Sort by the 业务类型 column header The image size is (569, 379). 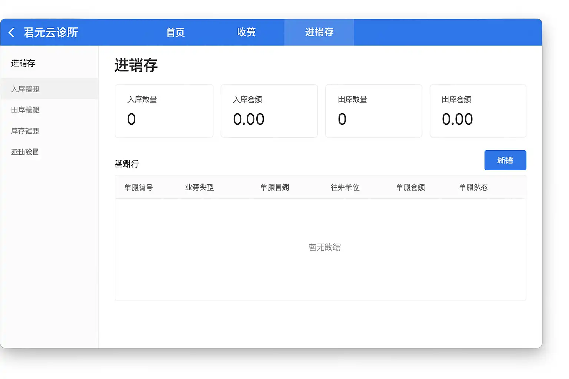click(200, 187)
